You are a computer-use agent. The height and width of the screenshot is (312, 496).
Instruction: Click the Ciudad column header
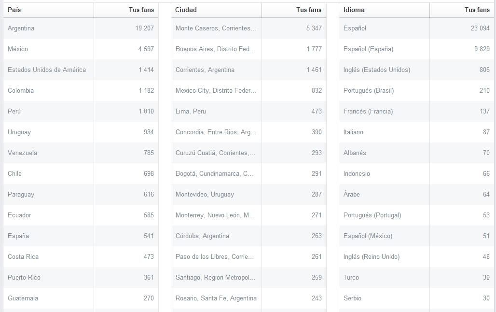186,10
